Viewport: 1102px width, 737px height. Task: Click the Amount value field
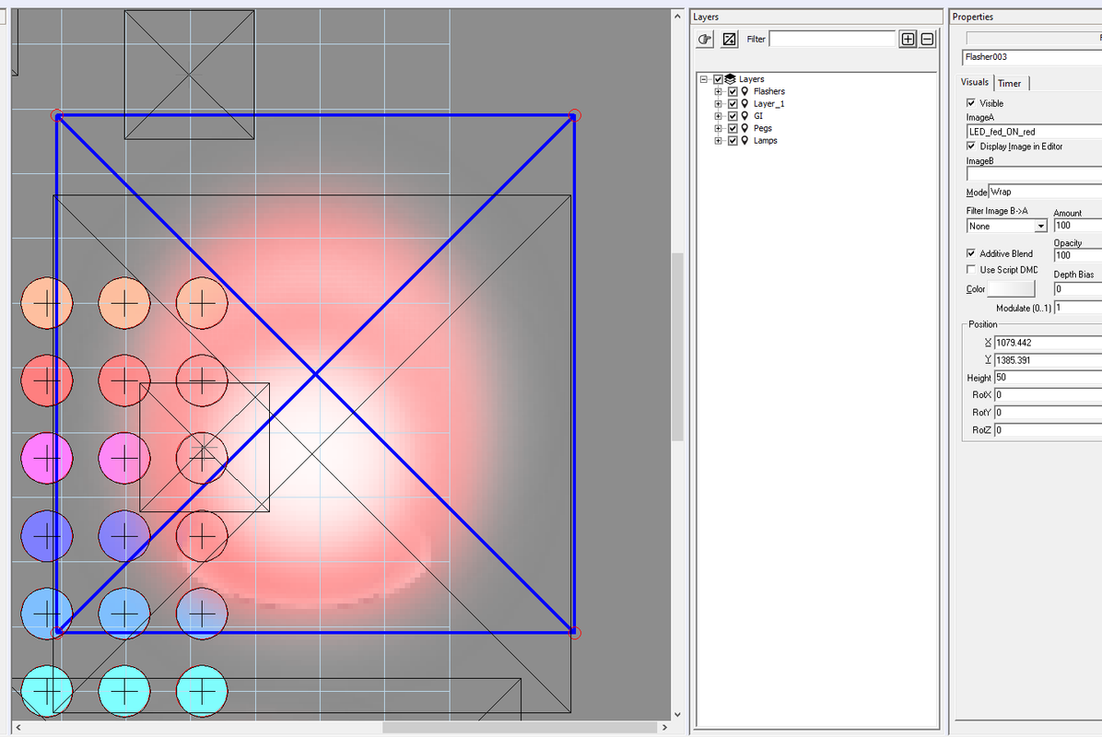tap(1077, 226)
